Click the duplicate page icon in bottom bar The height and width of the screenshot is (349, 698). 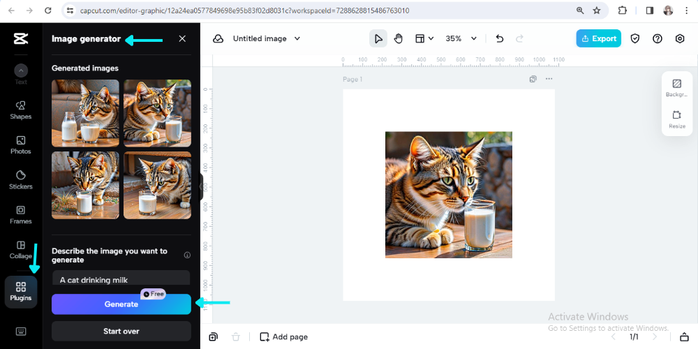click(x=213, y=337)
